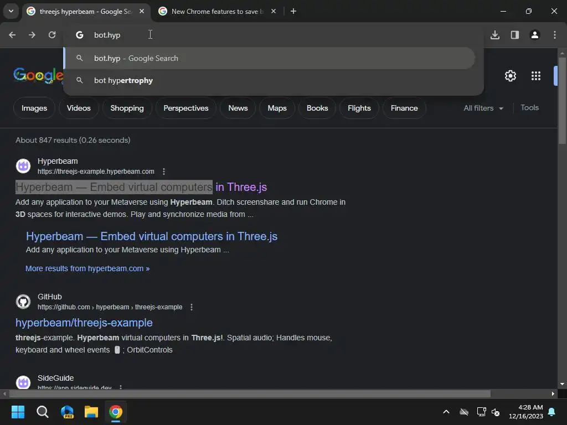
Task: Close the New Chrome features tab
Action: pos(274,11)
